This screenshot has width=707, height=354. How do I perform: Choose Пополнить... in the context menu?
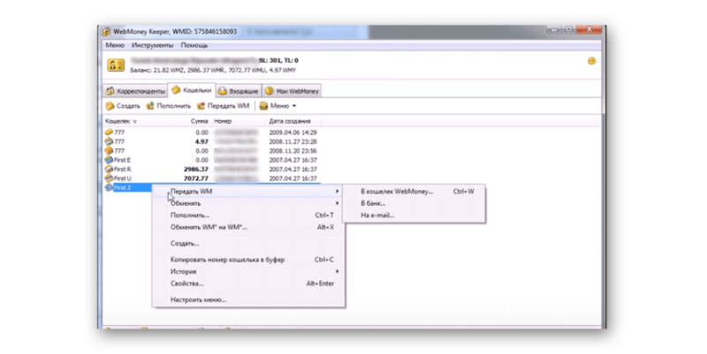tap(249, 215)
